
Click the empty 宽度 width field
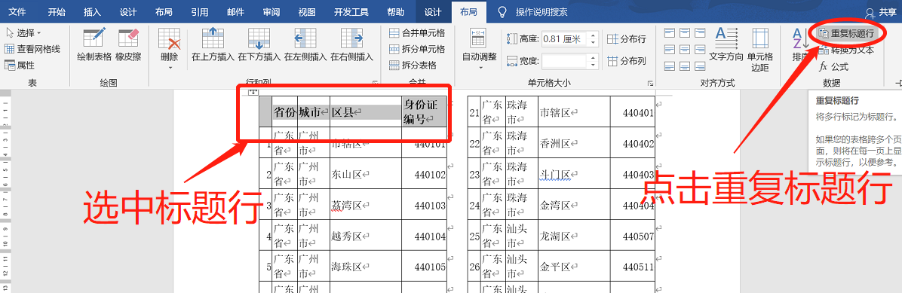coord(564,60)
